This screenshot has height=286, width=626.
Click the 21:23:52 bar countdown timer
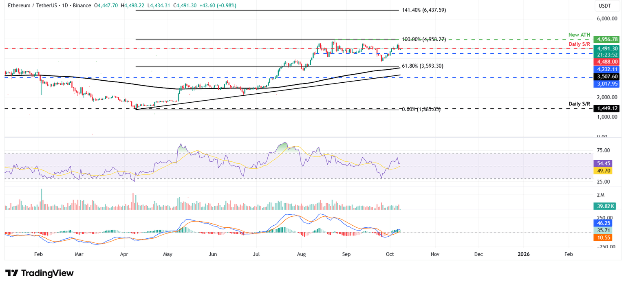coord(606,54)
